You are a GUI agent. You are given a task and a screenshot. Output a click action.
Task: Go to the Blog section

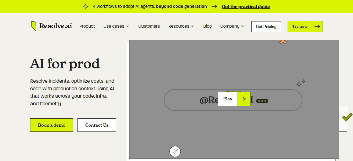click(207, 26)
